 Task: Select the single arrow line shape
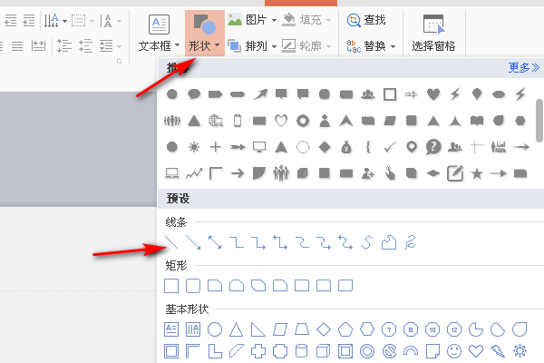click(193, 242)
